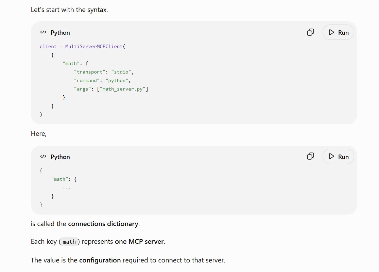
Task: Run the second Python snippet with ellipsis
Action: (338, 156)
